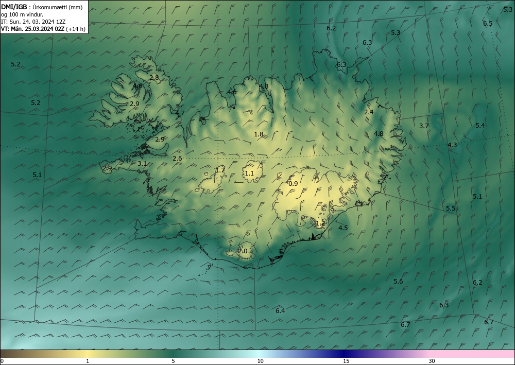The image size is (515, 365).
Task: Click the title text 'DMI/IGB : Úrkomumætti (mm)'
Action: [42, 7]
